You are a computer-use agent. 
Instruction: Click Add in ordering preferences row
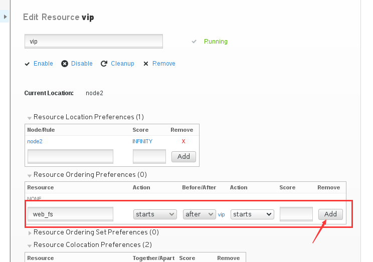330,214
